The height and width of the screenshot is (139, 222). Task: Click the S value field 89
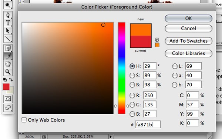pyautogui.click(x=149, y=75)
